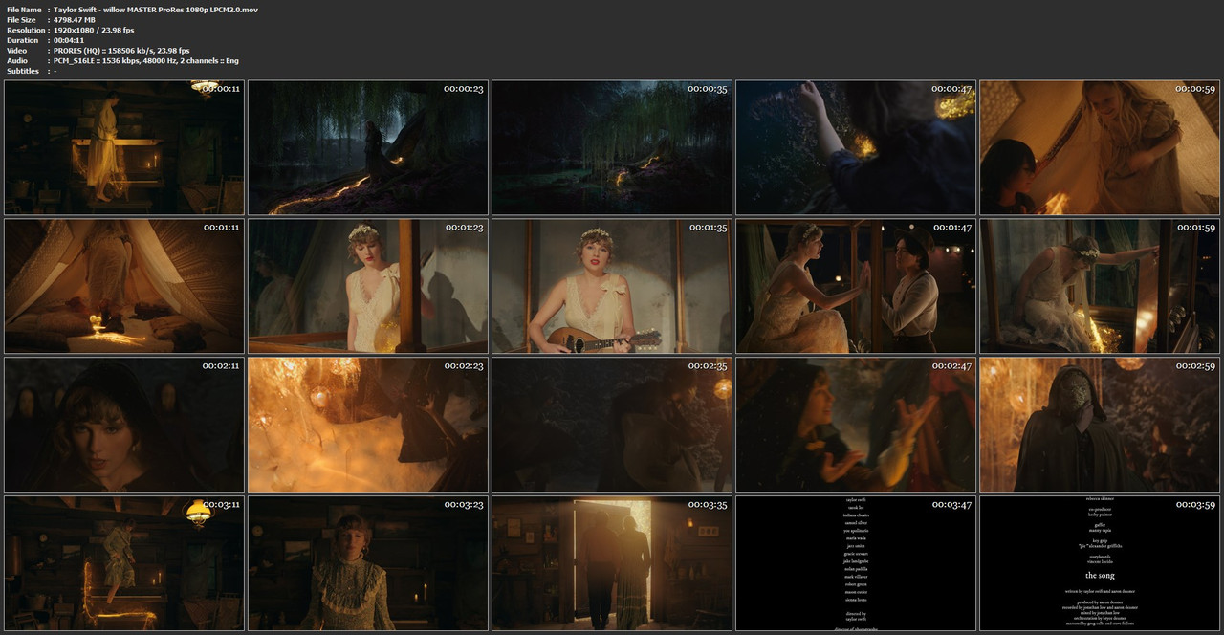Viewport: 1224px width, 635px height.
Task: Select the thumbnail timestamped 00:02:35
Action: click(612, 425)
